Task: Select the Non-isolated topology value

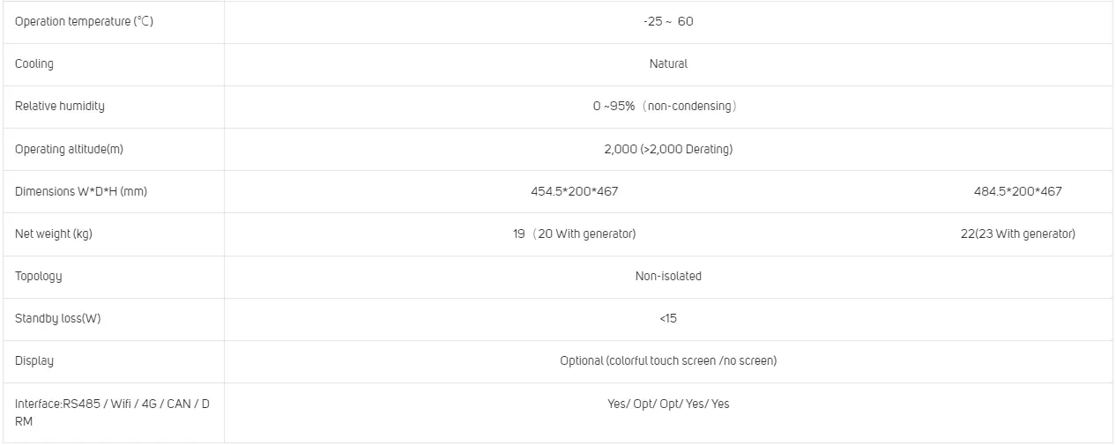Action: pos(668,276)
